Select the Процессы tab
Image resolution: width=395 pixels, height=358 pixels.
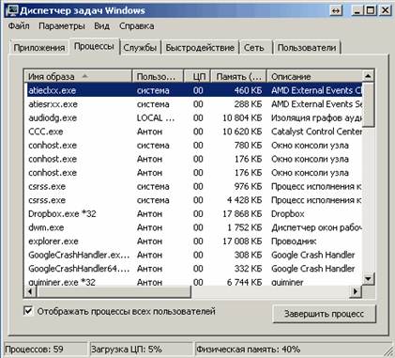94,46
